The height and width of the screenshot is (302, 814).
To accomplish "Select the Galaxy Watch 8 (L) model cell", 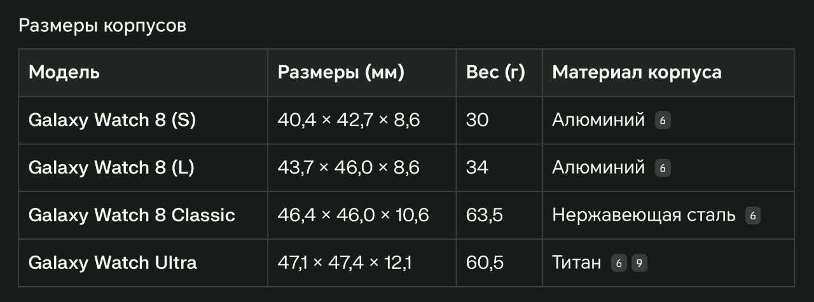I will [x=111, y=168].
